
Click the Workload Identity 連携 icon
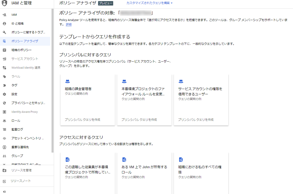[4, 68]
